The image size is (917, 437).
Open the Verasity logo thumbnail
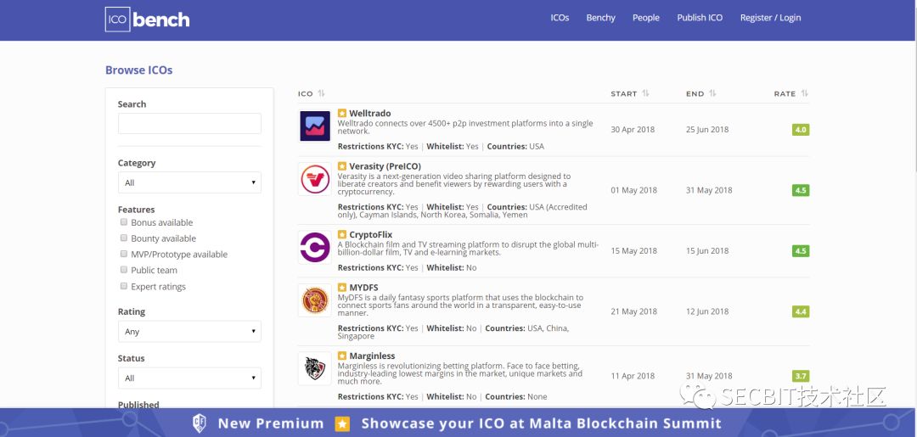(x=315, y=179)
